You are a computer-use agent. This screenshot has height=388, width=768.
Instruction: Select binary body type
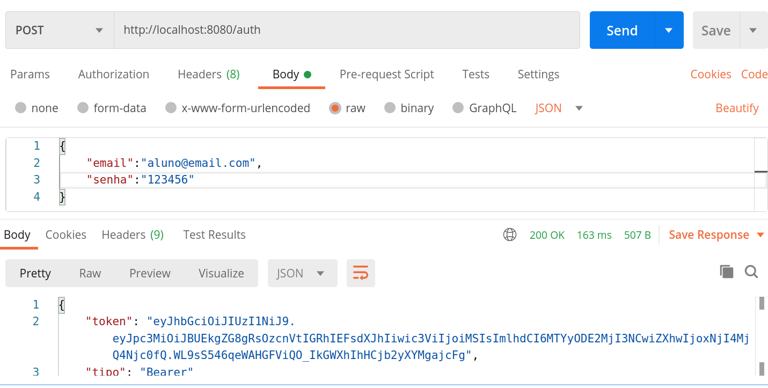[x=409, y=108]
